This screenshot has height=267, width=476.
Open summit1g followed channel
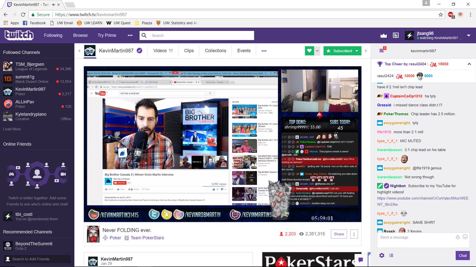pos(37,79)
